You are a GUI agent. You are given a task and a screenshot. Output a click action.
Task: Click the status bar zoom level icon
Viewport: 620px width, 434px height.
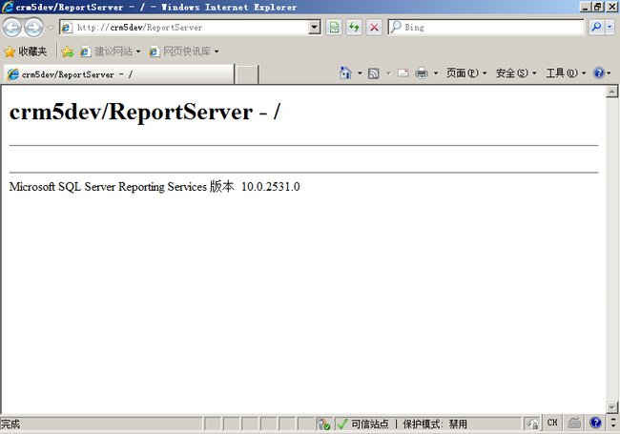(532, 424)
